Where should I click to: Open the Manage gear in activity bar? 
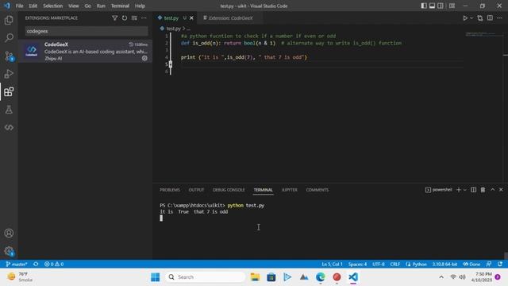9,251
